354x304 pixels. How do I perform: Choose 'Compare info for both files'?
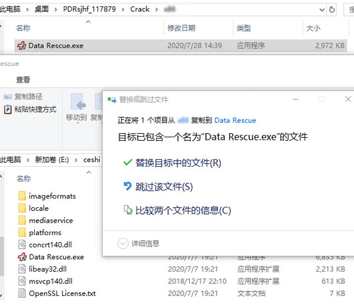point(183,210)
